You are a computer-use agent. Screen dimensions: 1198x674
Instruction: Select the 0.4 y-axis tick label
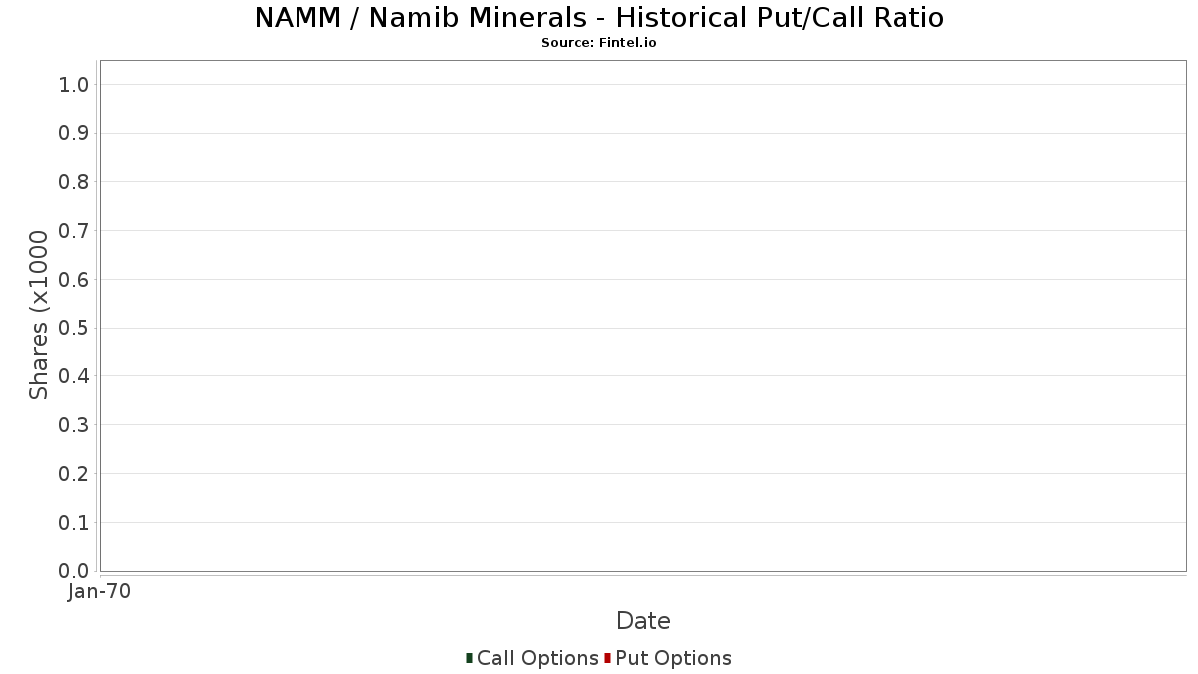click(74, 376)
